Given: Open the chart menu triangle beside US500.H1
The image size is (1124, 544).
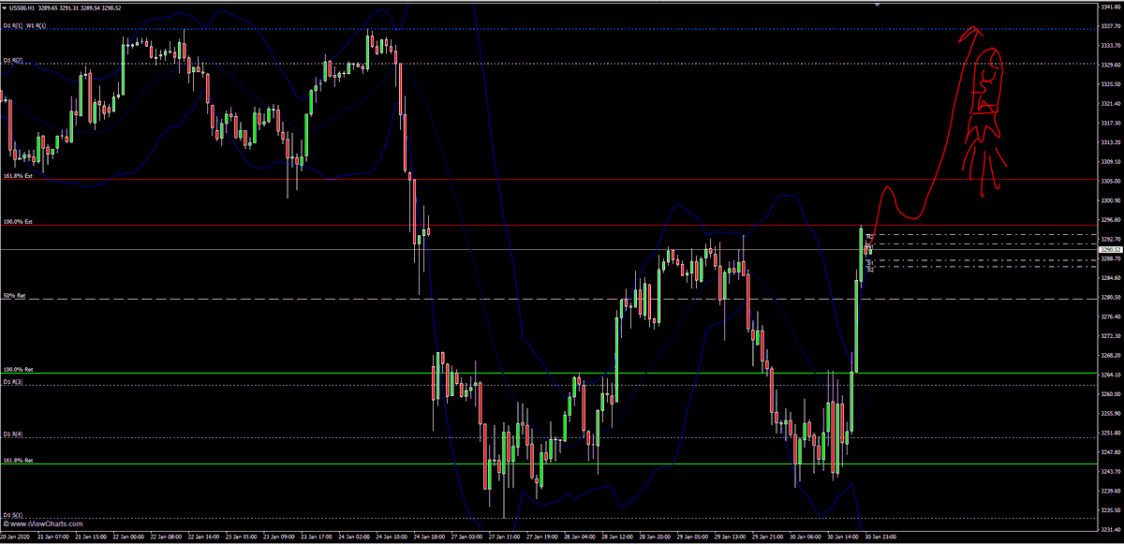Looking at the screenshot, I should 4,7.
